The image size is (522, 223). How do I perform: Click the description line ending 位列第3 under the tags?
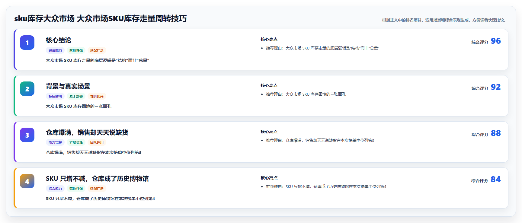(x=94, y=152)
